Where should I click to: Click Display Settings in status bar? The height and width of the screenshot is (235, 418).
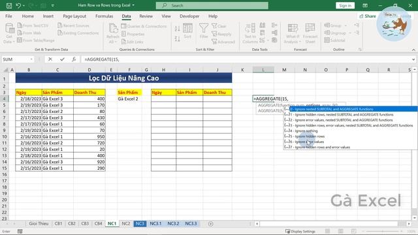(300, 231)
